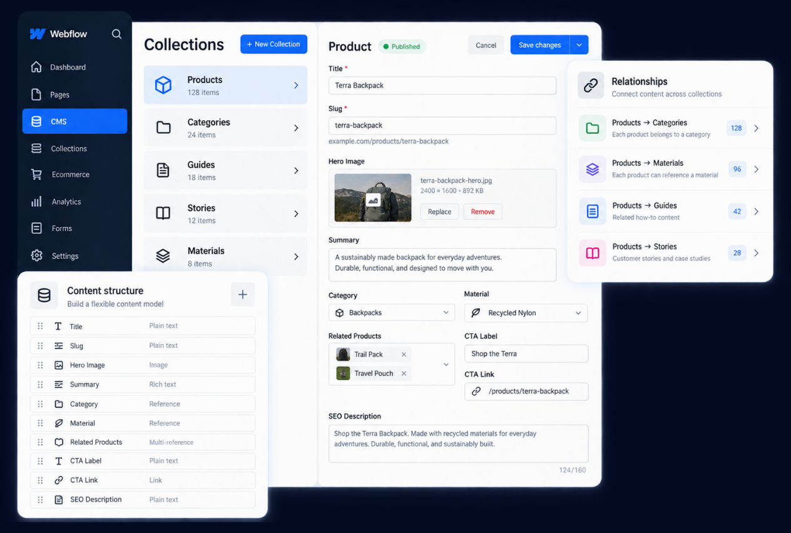
Task: Click the Terra Backpack hero image thumbnail
Action: [373, 198]
